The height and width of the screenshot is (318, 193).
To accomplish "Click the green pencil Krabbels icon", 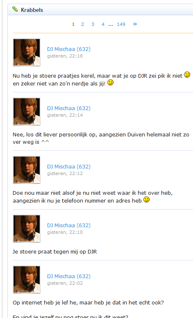I will pyautogui.click(x=15, y=9).
